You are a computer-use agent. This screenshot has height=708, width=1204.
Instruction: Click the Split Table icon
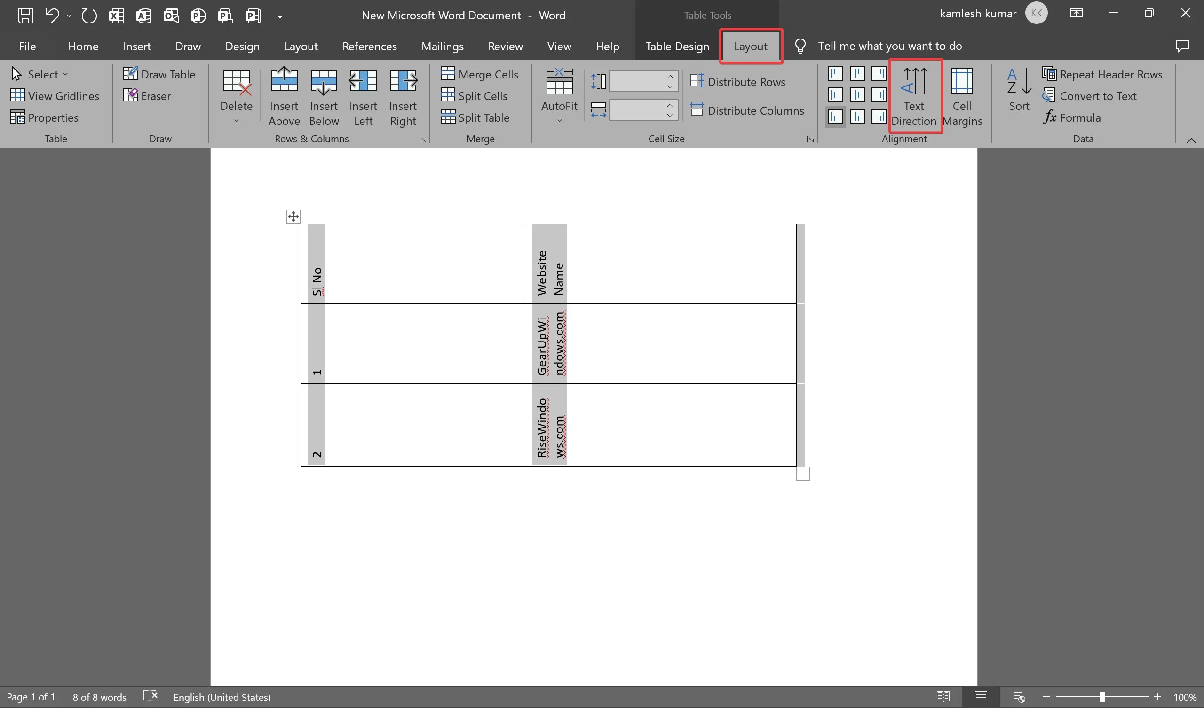pyautogui.click(x=476, y=117)
